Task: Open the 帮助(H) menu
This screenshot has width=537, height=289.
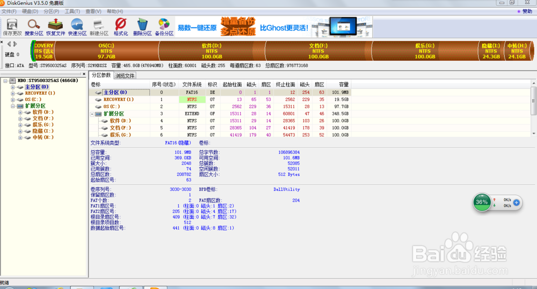Action: pyautogui.click(x=115, y=11)
